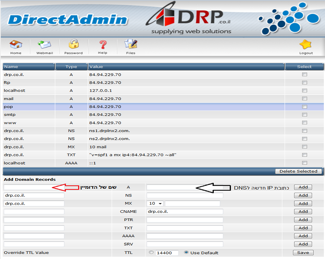Check the drp.co.il. MX record checkbox
This screenshot has width=325, height=259.
click(x=304, y=147)
